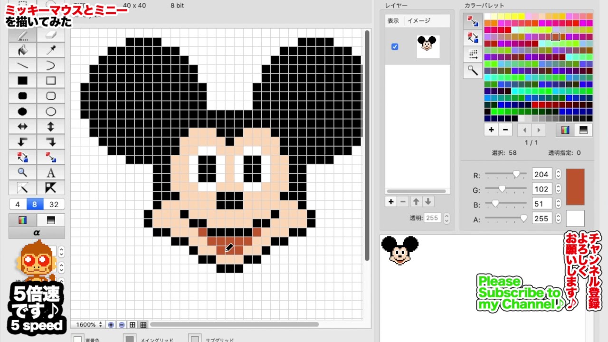Select the outlined Ellipse tool
608x342 pixels.
tap(51, 112)
